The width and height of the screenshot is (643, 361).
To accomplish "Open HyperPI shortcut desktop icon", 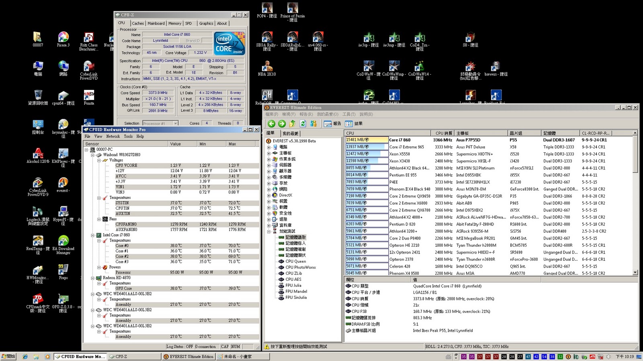I will click(x=63, y=216).
